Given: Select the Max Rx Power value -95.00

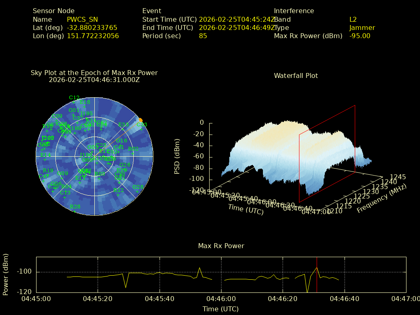Looking at the screenshot, I should click(360, 36).
